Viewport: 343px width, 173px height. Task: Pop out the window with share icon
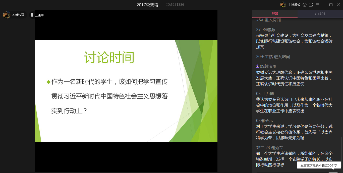(x=311, y=5)
